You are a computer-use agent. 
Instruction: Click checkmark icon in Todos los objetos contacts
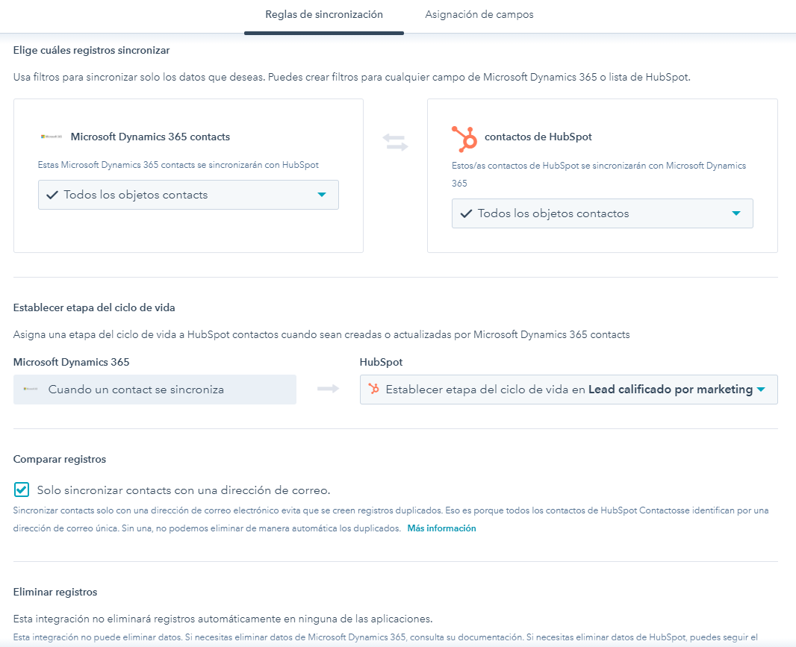point(52,195)
